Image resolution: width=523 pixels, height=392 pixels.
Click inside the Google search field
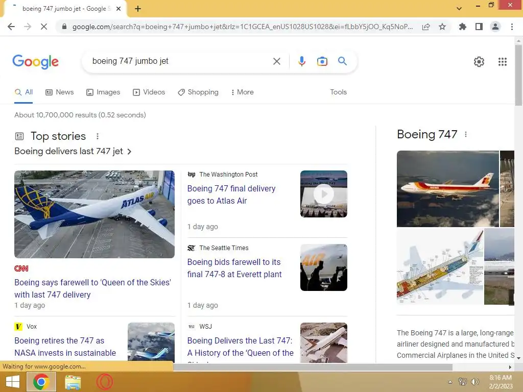[x=180, y=61]
